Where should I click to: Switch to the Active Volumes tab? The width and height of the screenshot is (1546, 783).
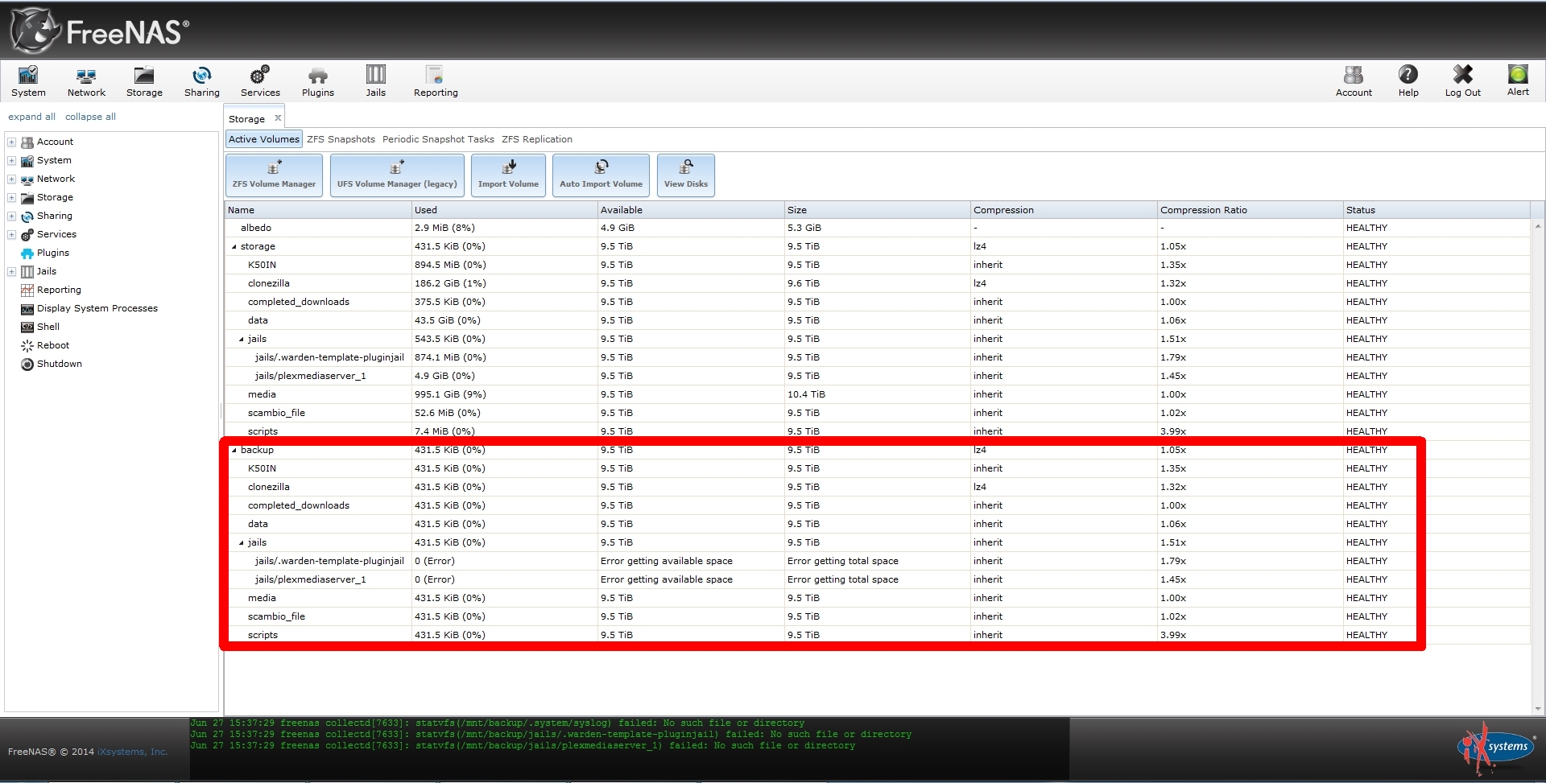pos(264,139)
